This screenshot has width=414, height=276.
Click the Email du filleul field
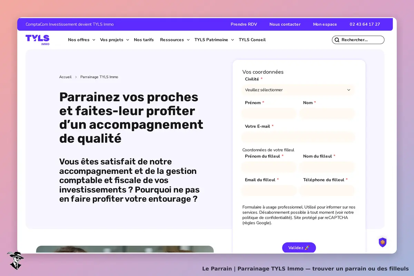click(x=269, y=191)
